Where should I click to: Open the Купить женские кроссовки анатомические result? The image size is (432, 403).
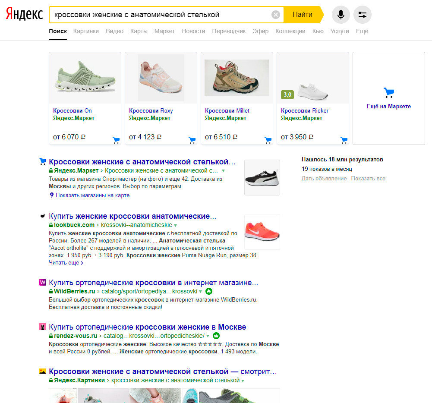pyautogui.click(x=132, y=216)
